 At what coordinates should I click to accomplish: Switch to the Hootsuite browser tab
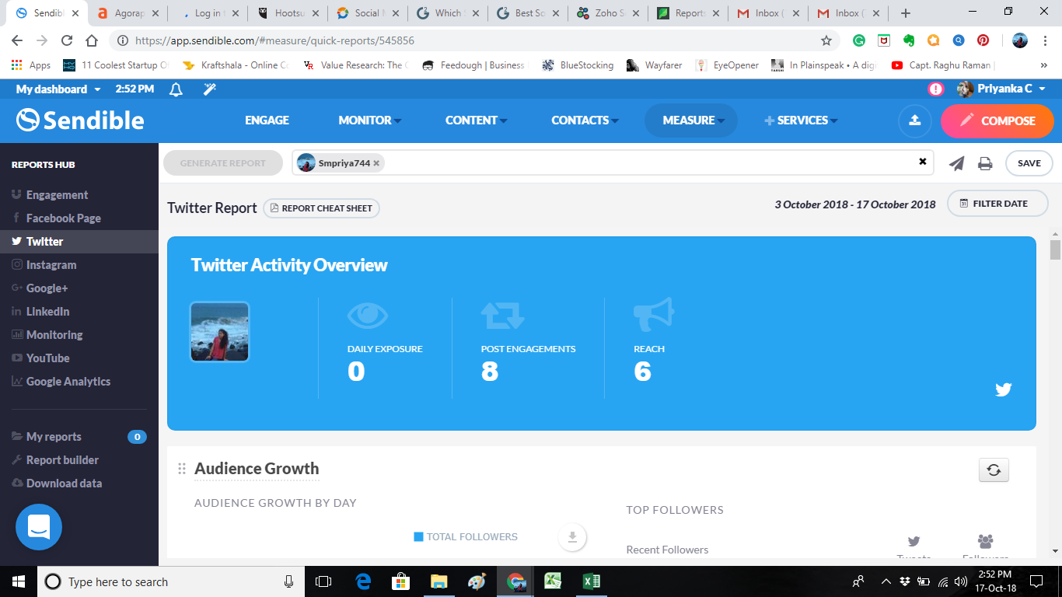[287, 13]
